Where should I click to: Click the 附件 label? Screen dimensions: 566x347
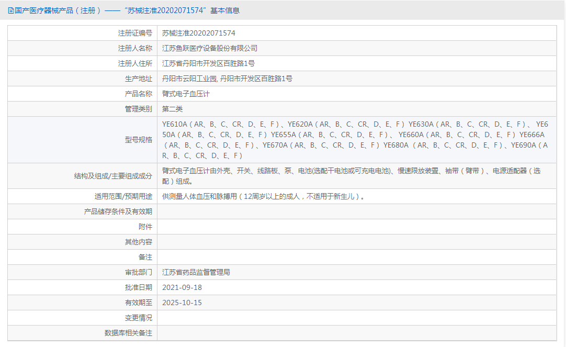pos(145,227)
